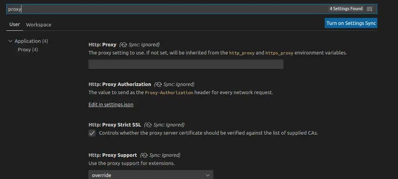
Task: Select the Proxy Strict SSL setting title
Action: coord(115,125)
